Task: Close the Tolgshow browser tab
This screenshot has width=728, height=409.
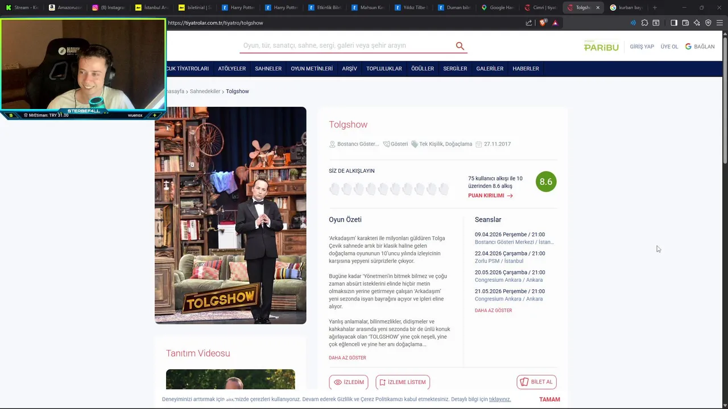Action: pos(598,7)
